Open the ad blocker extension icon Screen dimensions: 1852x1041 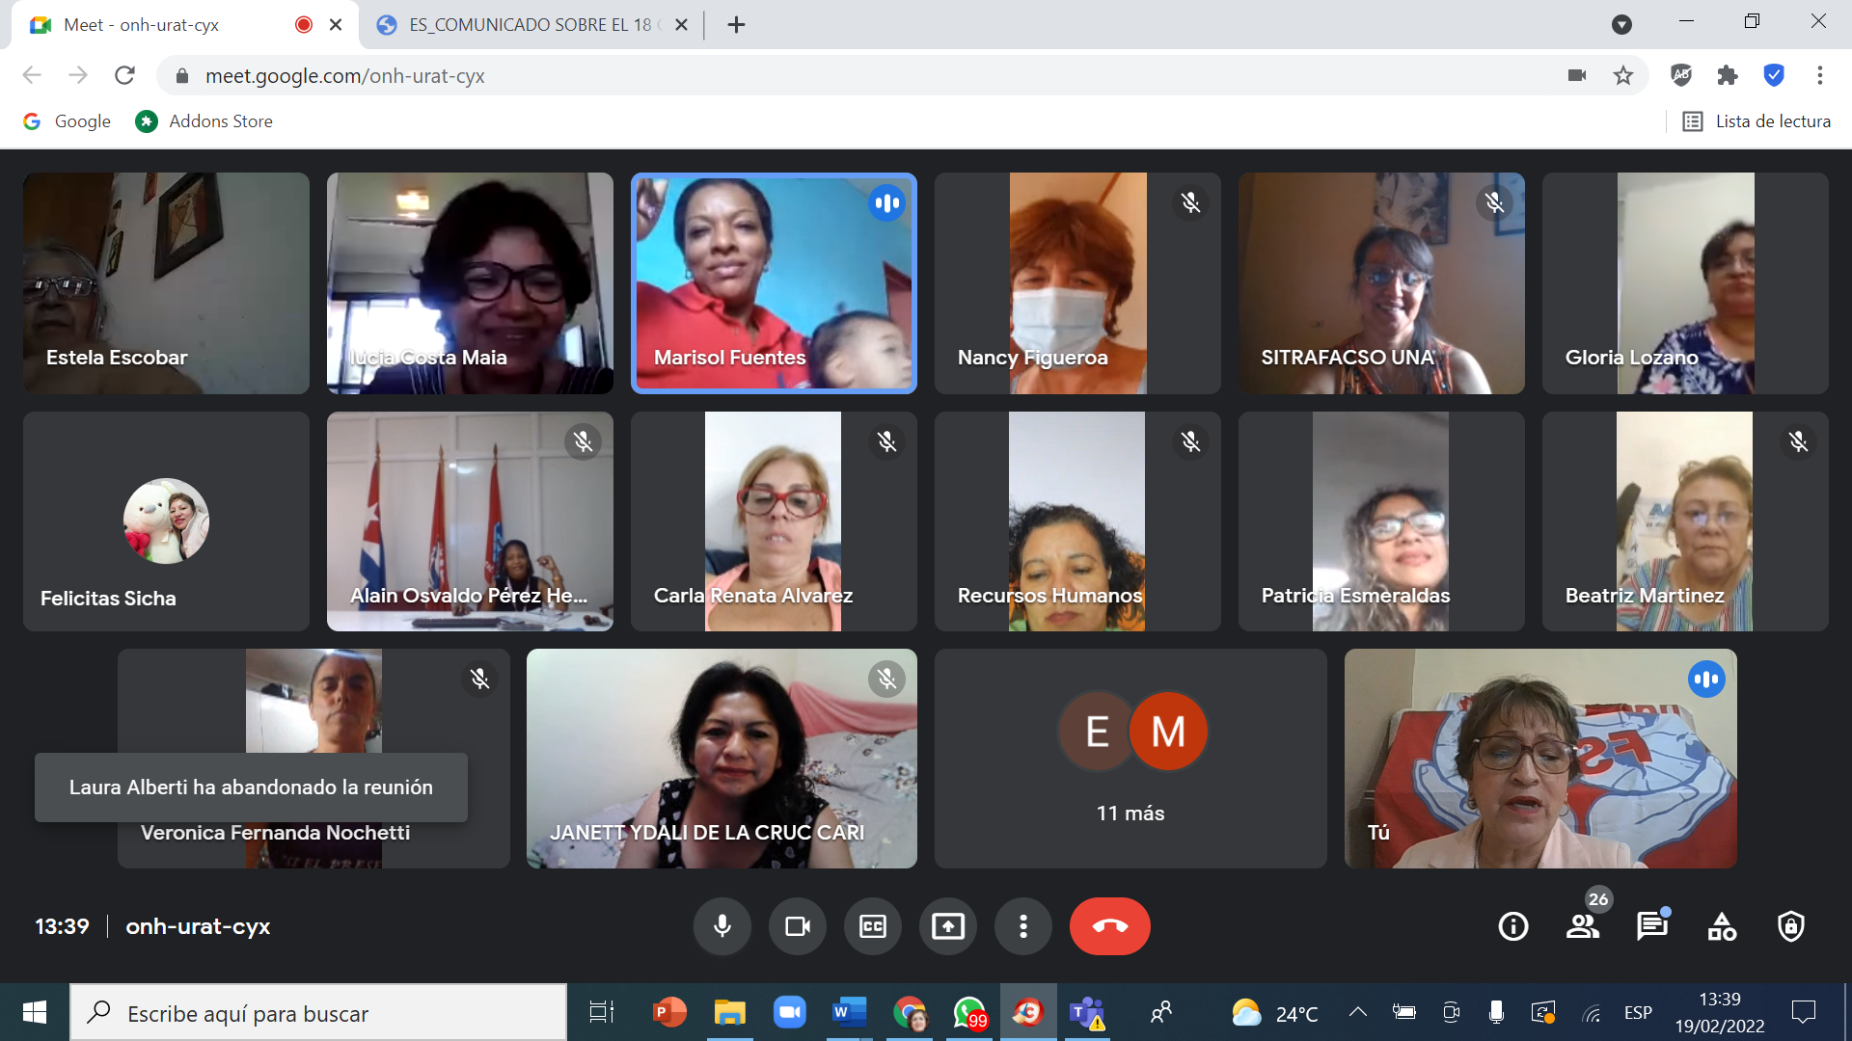click(x=1681, y=75)
